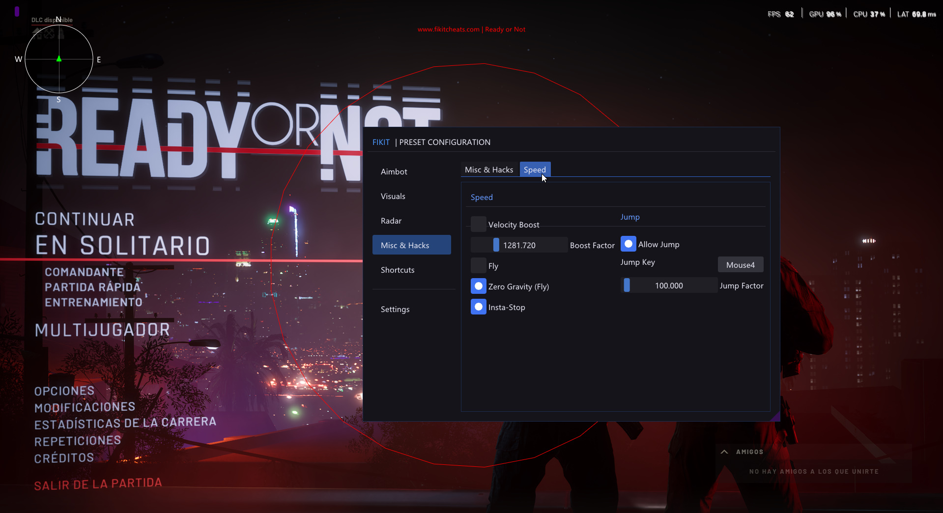Viewport: 943px width, 513px height.
Task: Collapse the AMIGOS panel chevron
Action: click(x=724, y=452)
